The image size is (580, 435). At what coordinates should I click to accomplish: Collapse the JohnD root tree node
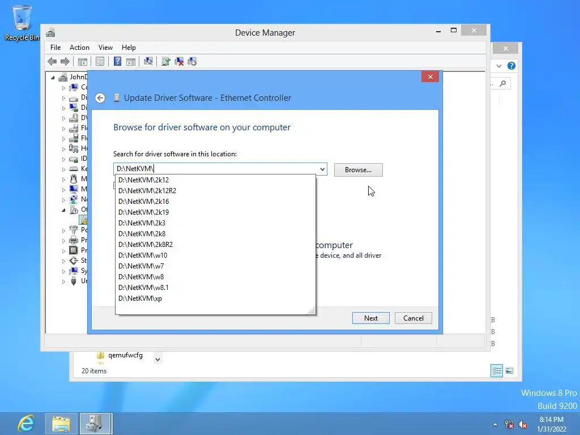point(53,78)
